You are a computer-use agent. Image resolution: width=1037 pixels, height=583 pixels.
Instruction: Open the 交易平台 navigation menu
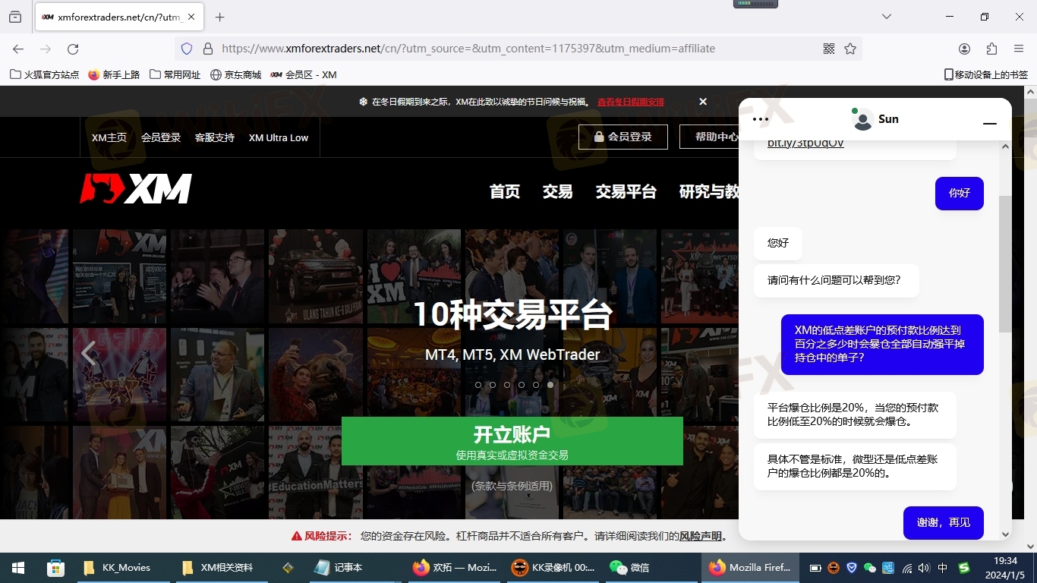[626, 192]
